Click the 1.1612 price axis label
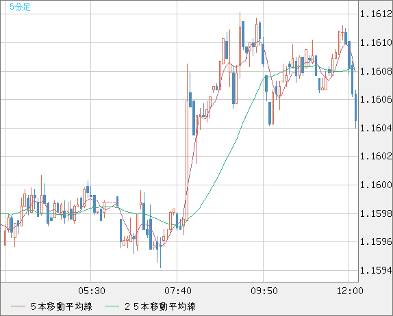The width and height of the screenshot is (393, 316). click(376, 14)
